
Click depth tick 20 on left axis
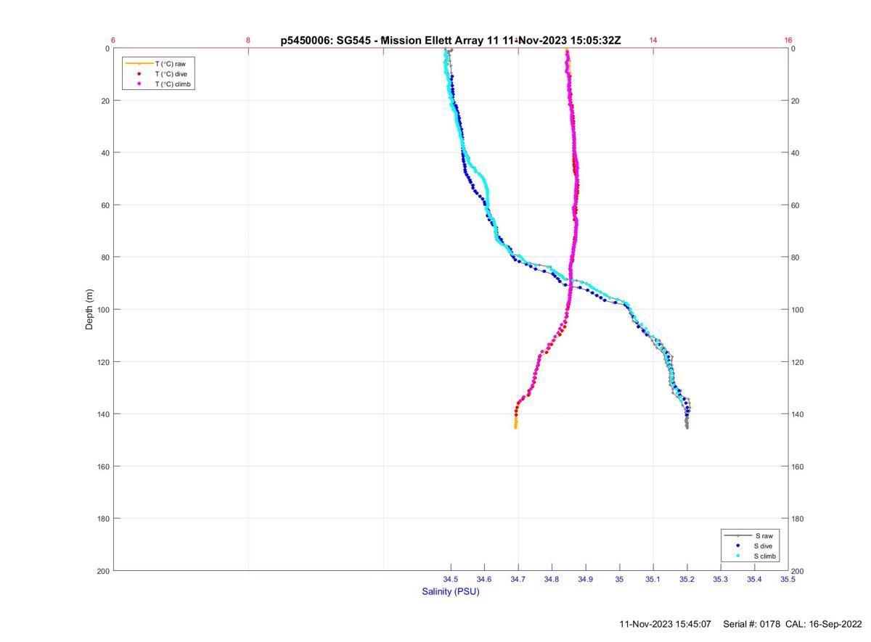tap(105, 101)
